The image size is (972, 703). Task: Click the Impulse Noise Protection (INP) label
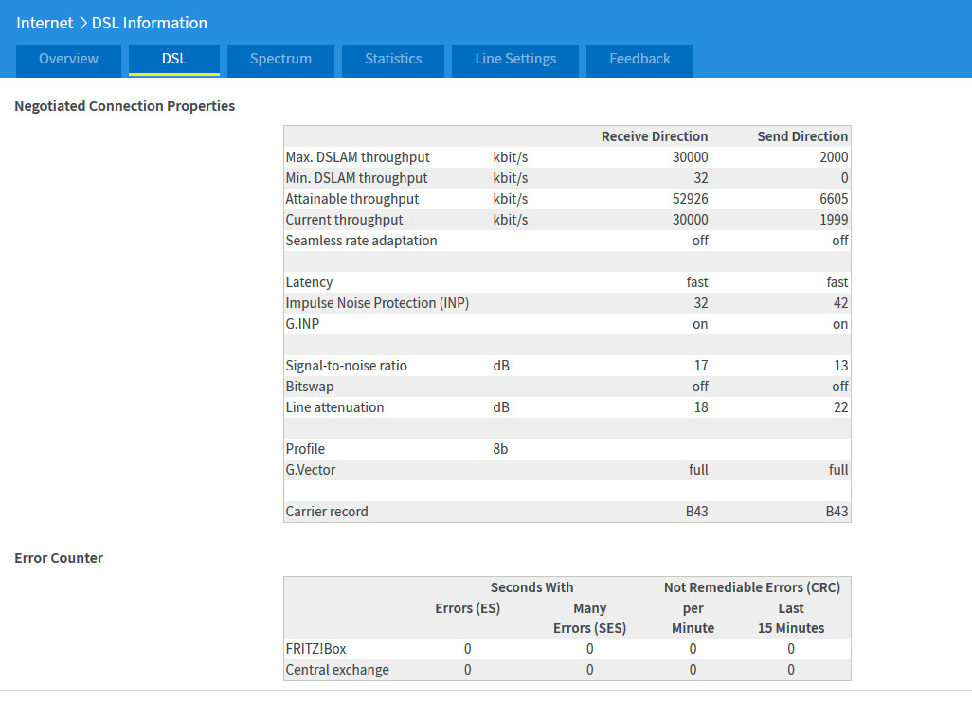click(x=377, y=303)
